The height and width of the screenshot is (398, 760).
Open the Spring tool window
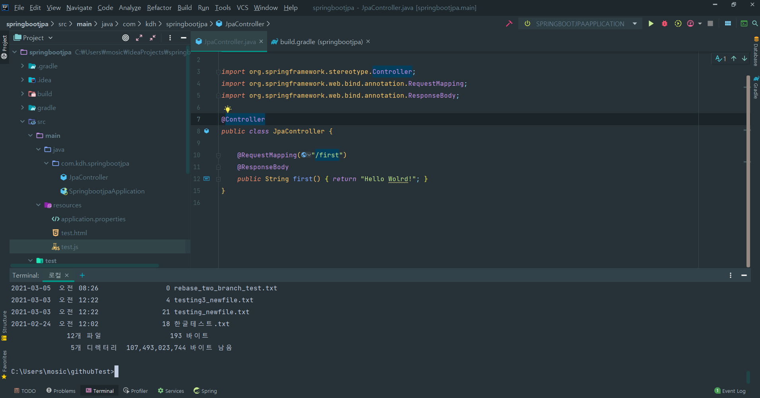[x=205, y=391]
